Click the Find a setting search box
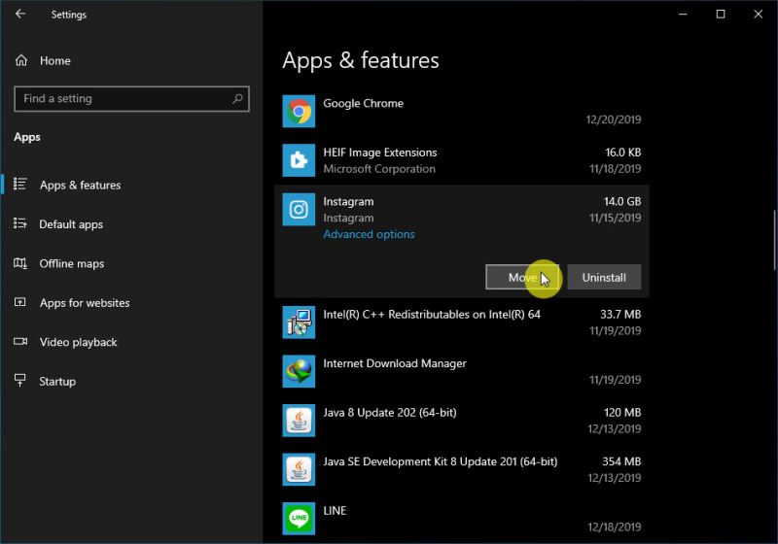 (122, 99)
